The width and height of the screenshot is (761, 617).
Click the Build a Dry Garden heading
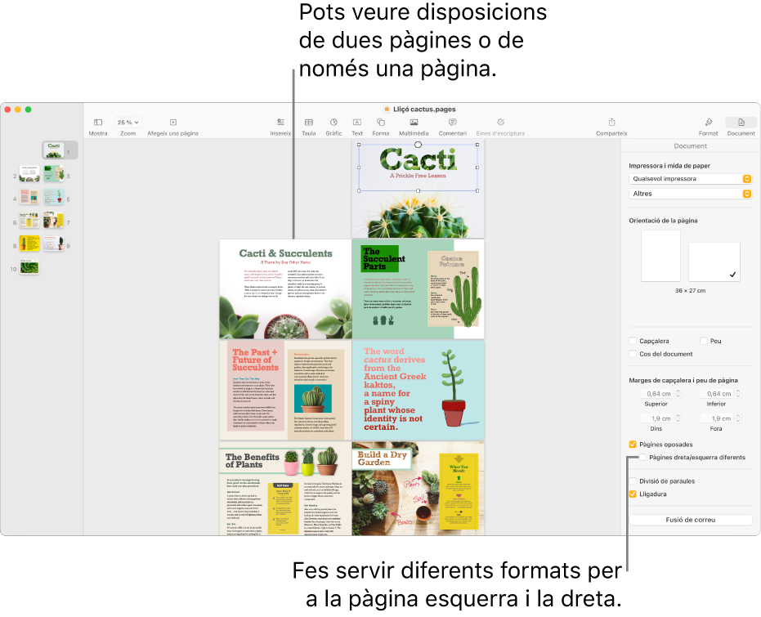[382, 458]
